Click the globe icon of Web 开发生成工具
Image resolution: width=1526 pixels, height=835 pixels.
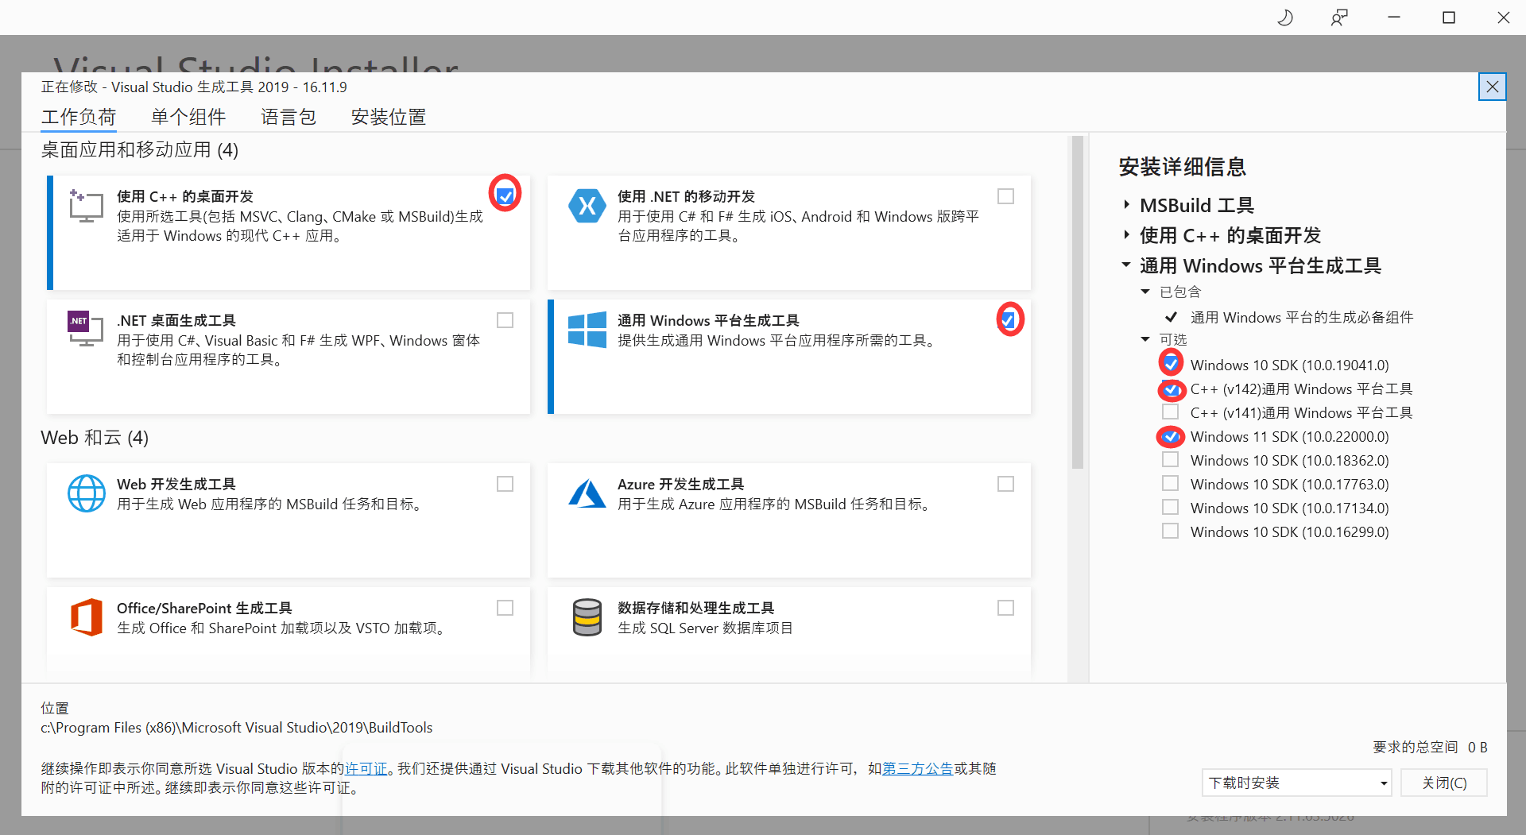(86, 493)
